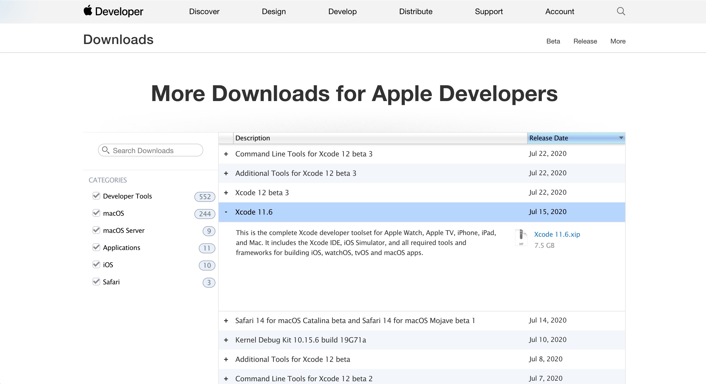Uncheck the Applications category checkbox
This screenshot has width=706, height=384.
point(96,247)
